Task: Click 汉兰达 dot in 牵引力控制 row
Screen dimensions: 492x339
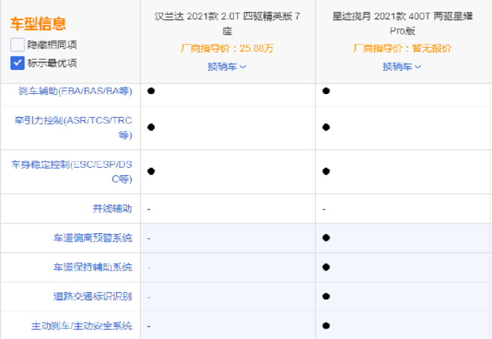Action: [151, 127]
